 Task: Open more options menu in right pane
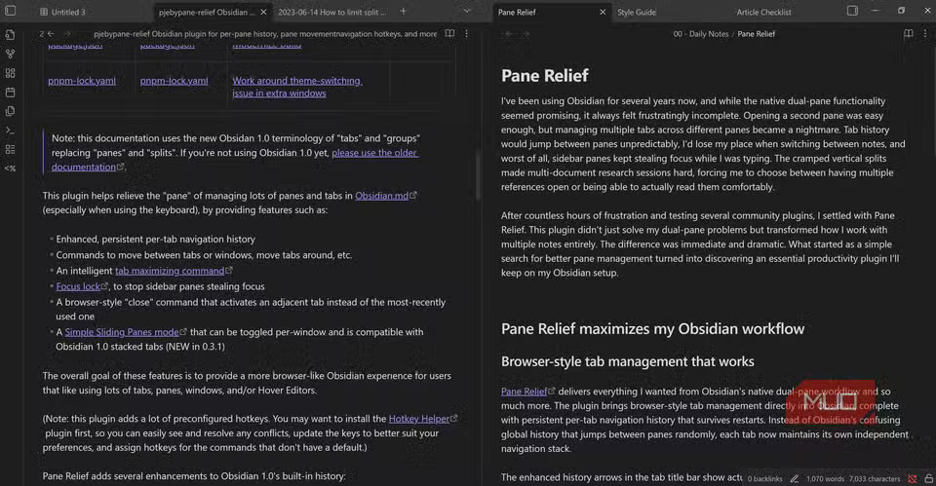(925, 33)
